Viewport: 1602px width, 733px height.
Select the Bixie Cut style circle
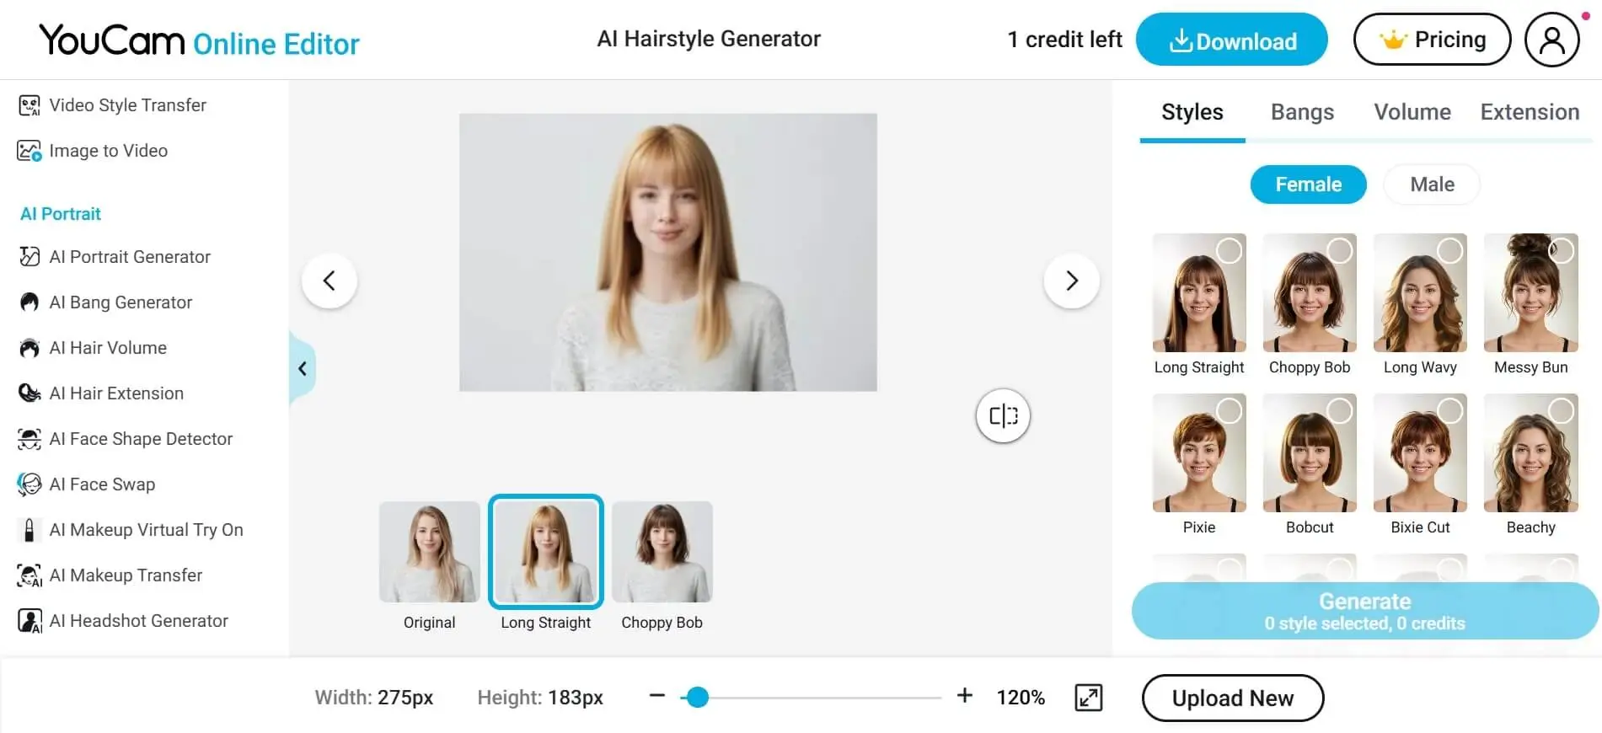pyautogui.click(x=1449, y=410)
